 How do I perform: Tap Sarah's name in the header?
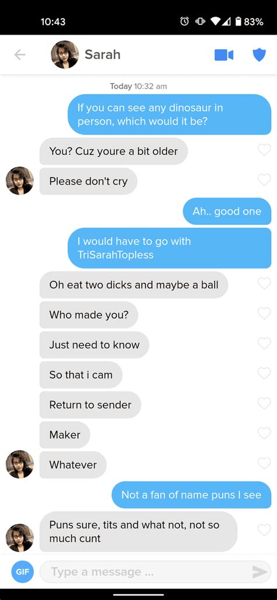102,55
